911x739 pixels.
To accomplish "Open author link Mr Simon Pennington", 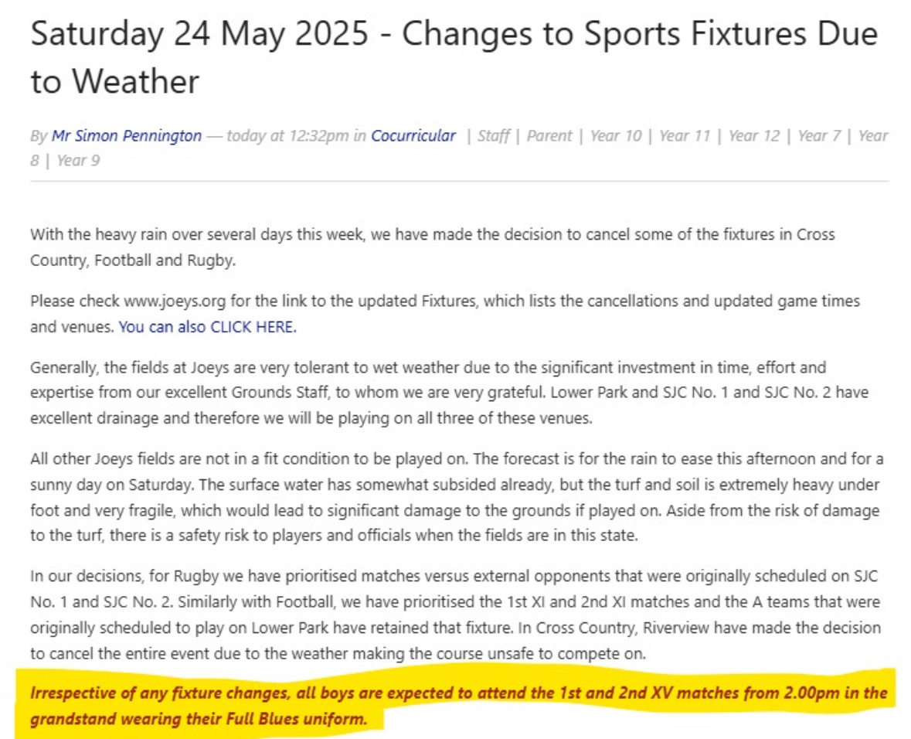I will tap(127, 135).
